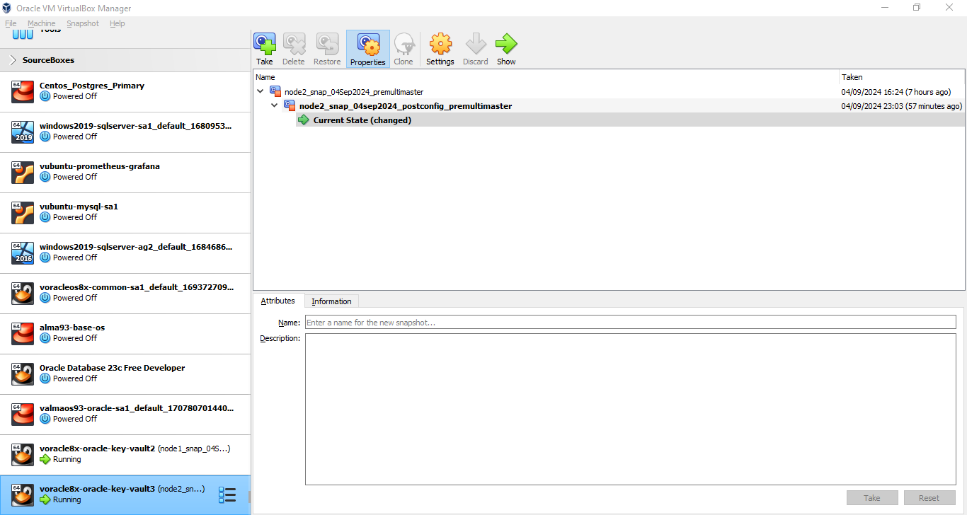Image resolution: width=967 pixels, height=515 pixels.
Task: Click the '04/09/2024 16:24 (7 hours ago)' timestamp
Action: [x=896, y=92]
